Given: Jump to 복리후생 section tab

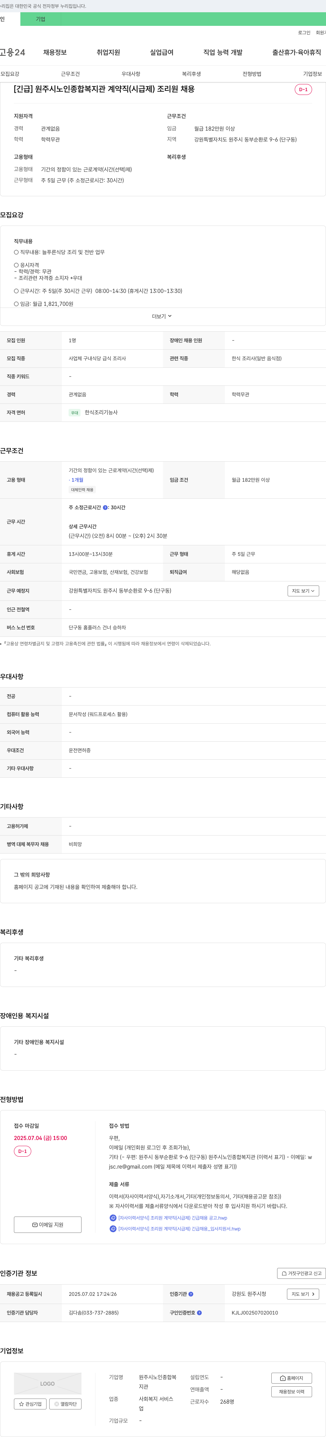Looking at the screenshot, I should [191, 73].
